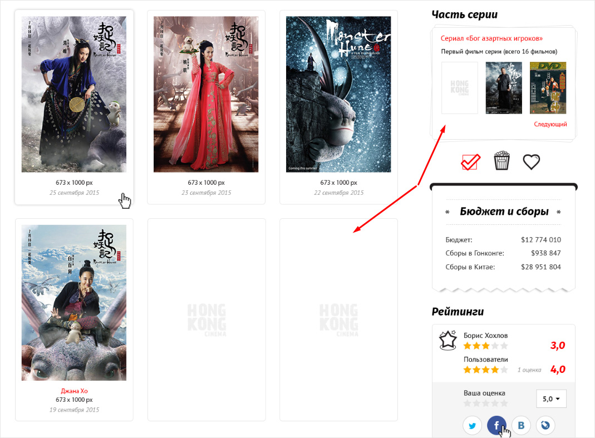Open the poster dated 25 сентября 2015
The height and width of the screenshot is (438, 595).
[x=74, y=94]
